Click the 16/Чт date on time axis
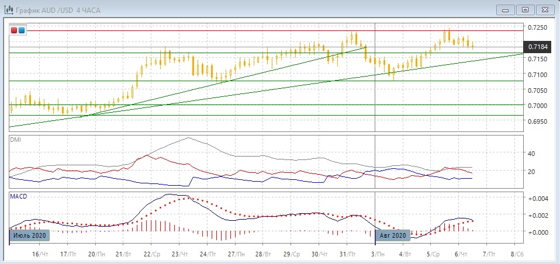This screenshot has width=560, height=264. pos(39,255)
